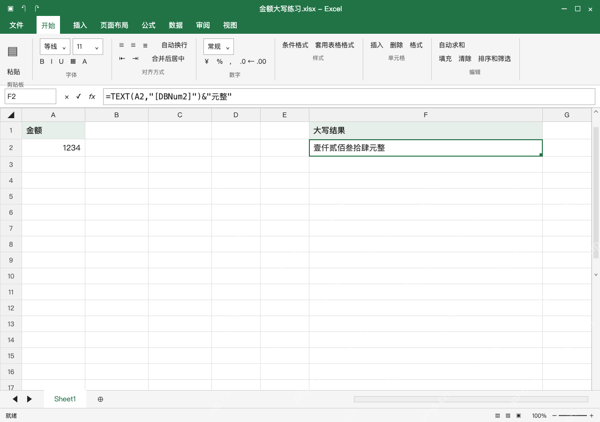The height and width of the screenshot is (422, 600).
Task: Toggle bold formatting
Action: (x=42, y=61)
